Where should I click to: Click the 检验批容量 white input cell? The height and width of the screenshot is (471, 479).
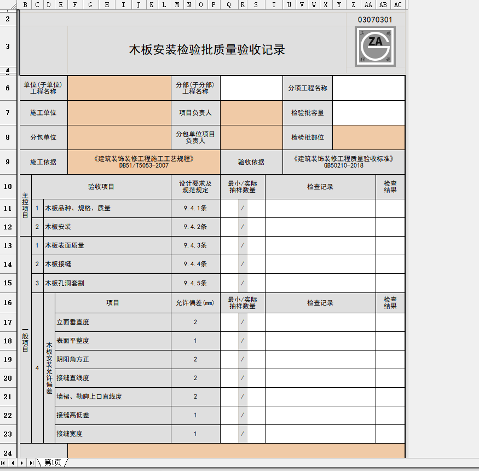[369, 113]
